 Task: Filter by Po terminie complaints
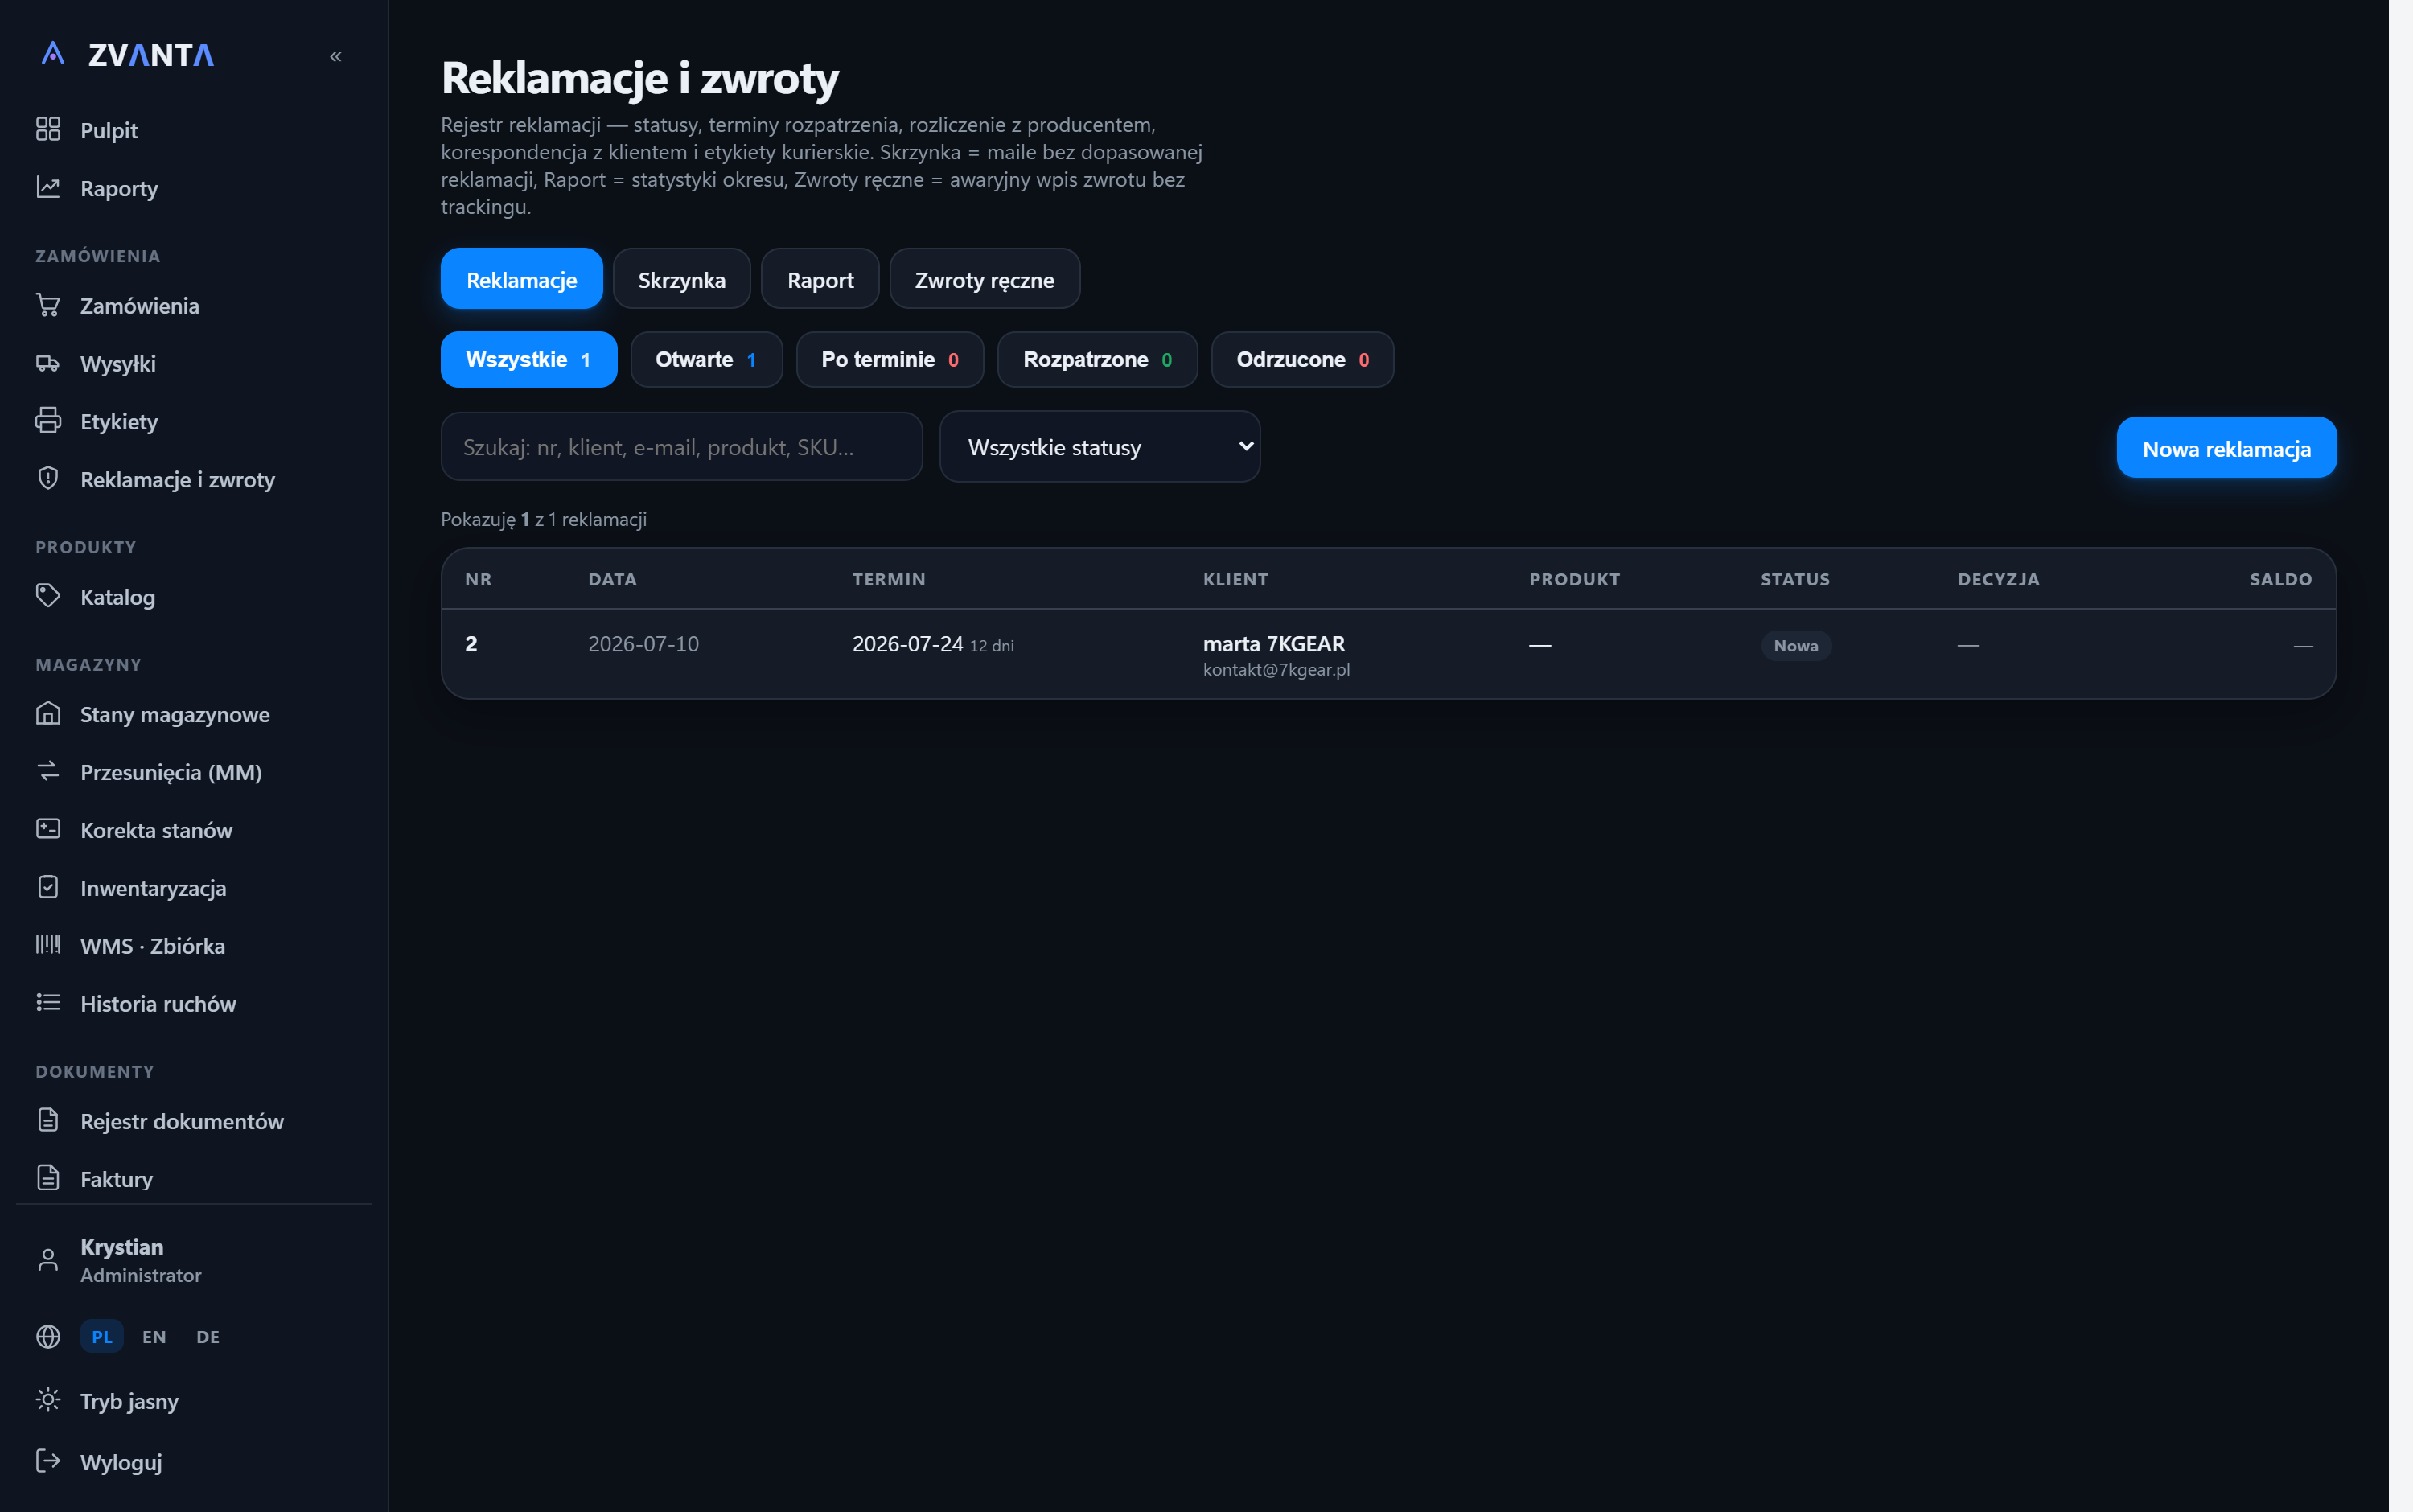point(890,359)
